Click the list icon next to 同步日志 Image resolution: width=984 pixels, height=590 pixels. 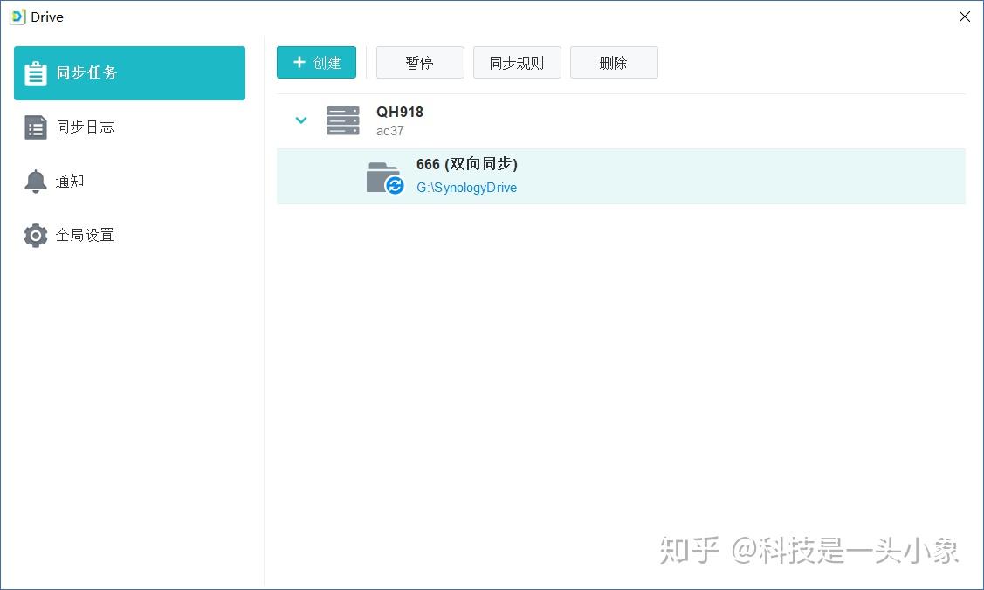(35, 127)
